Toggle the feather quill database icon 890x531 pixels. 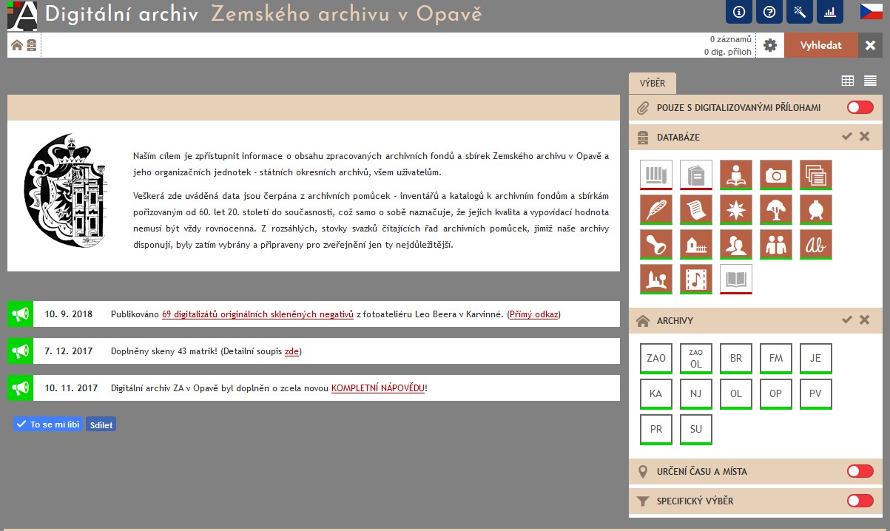pos(656,210)
